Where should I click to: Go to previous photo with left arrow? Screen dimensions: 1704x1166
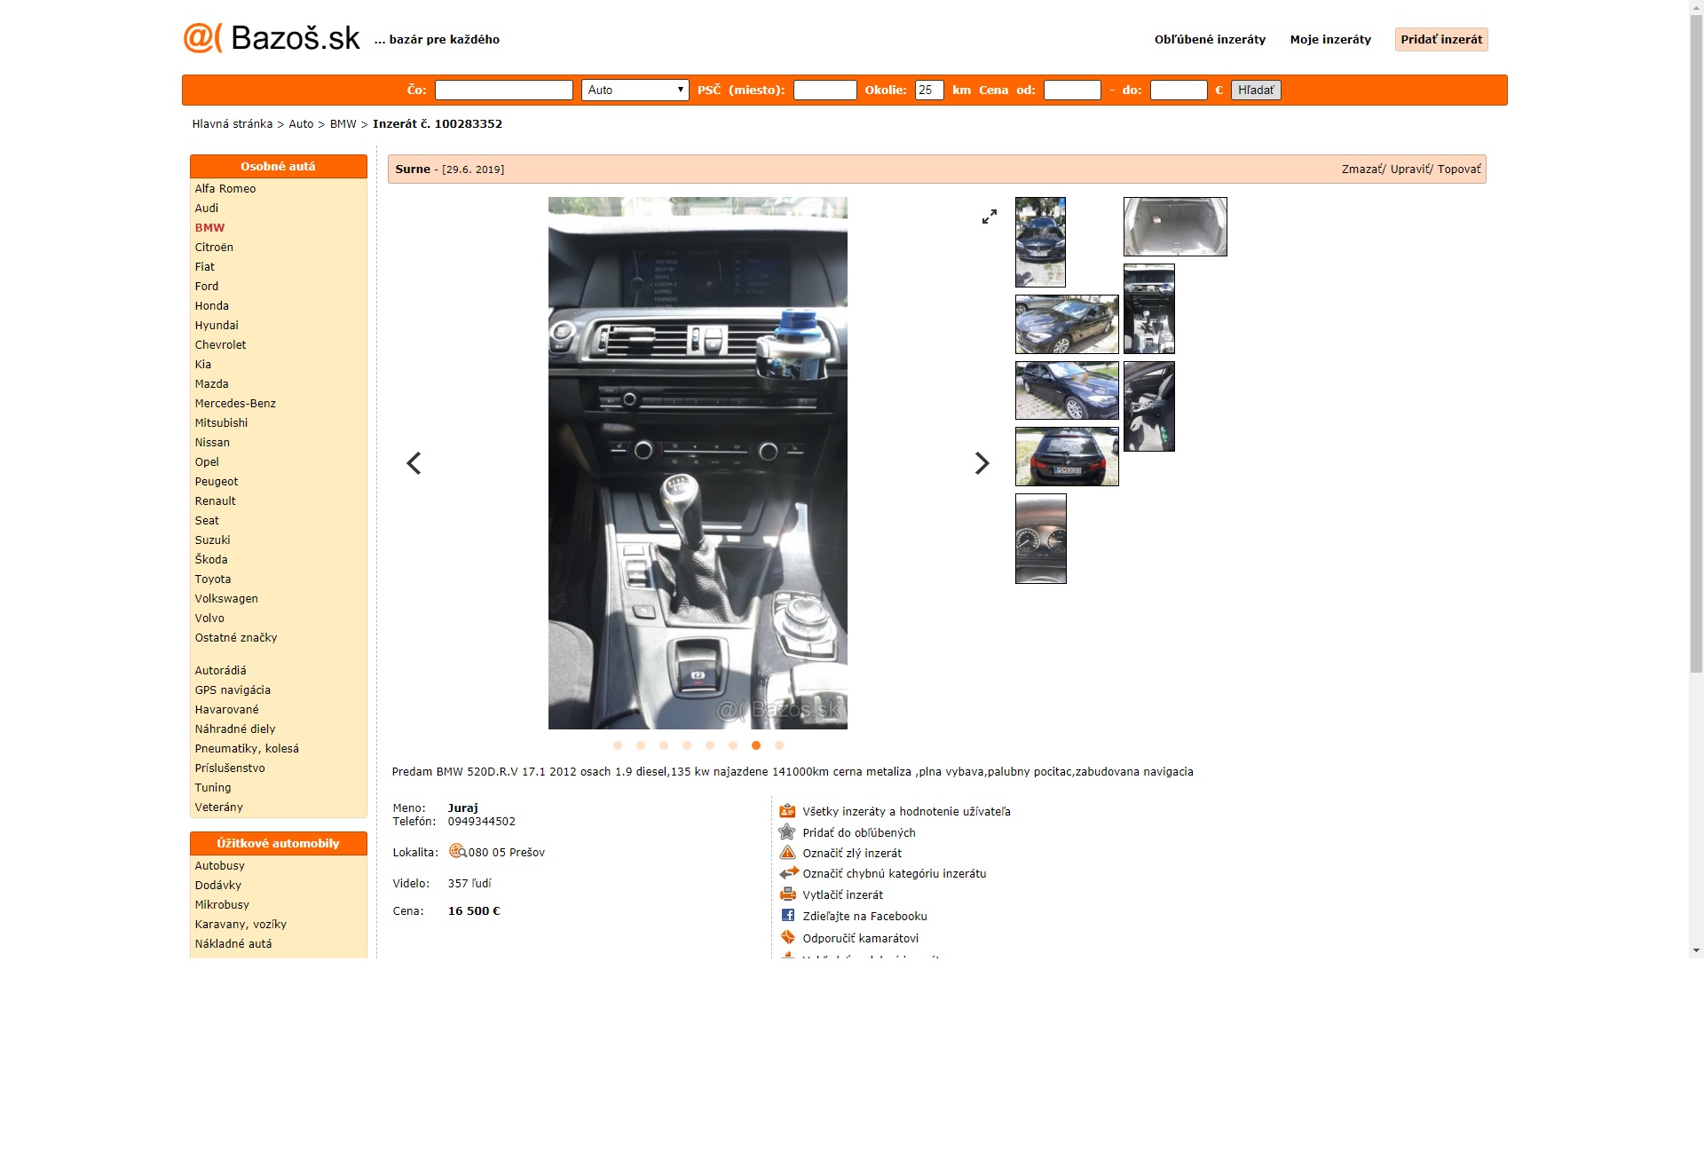pos(414,463)
